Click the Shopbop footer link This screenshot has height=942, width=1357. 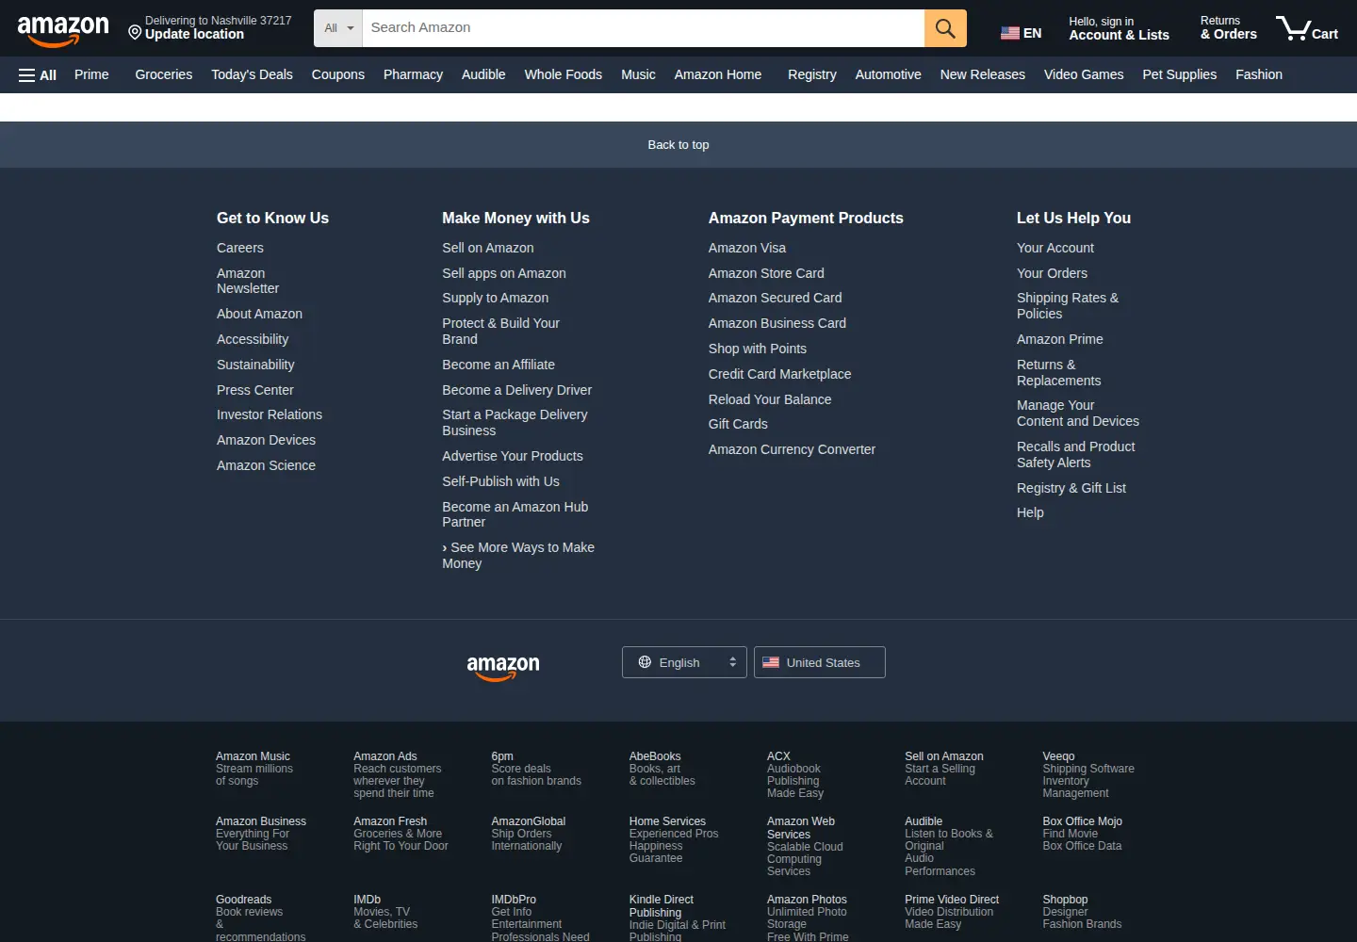coord(1082,912)
